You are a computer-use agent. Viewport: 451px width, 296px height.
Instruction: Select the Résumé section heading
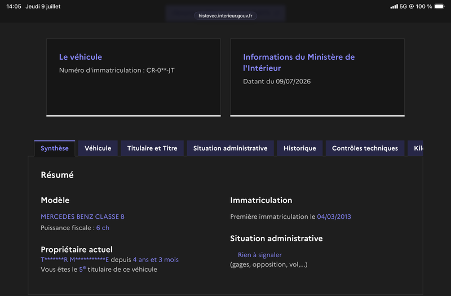coord(58,175)
